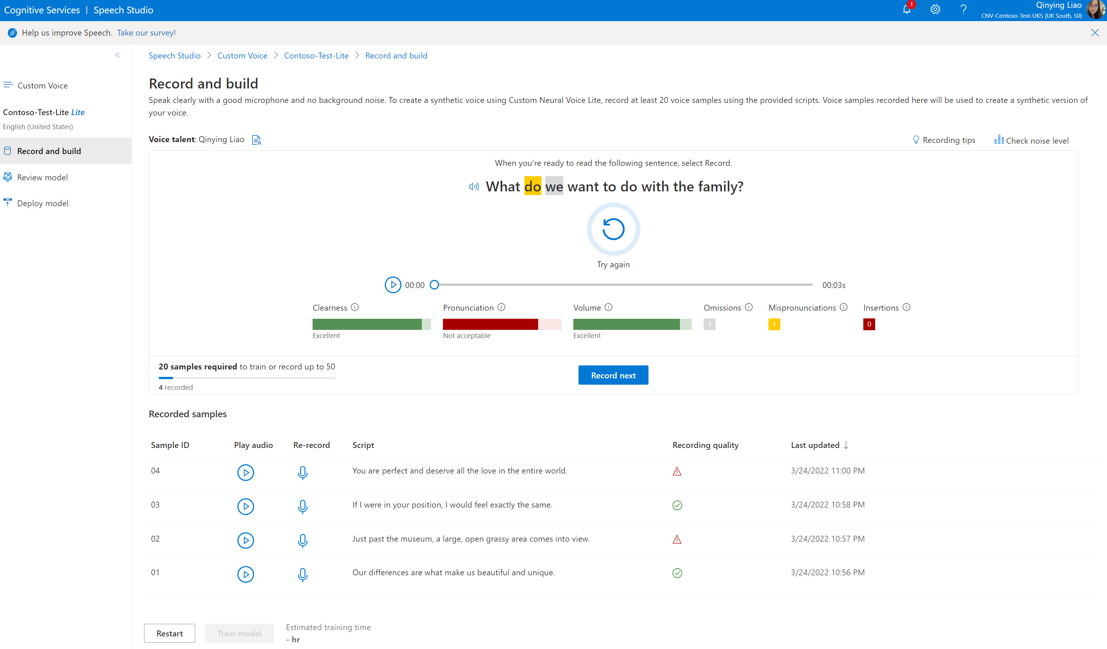Click the Record next button
Image resolution: width=1107 pixels, height=649 pixels.
pos(613,375)
